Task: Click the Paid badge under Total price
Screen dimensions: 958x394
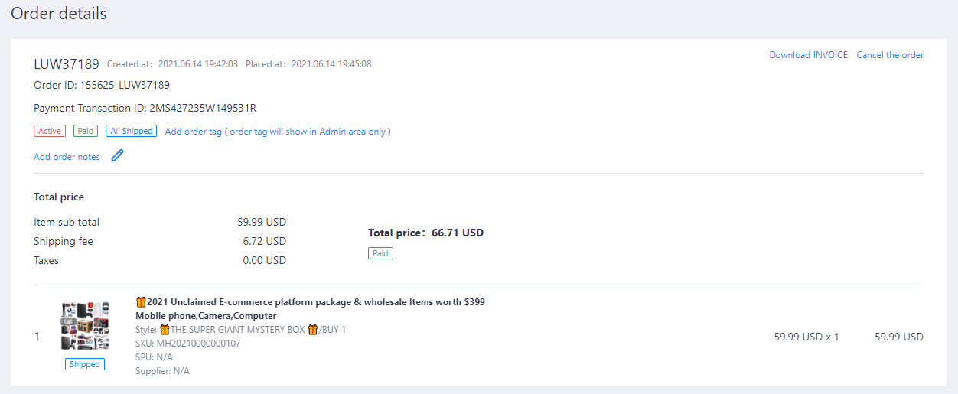Action: tap(380, 253)
